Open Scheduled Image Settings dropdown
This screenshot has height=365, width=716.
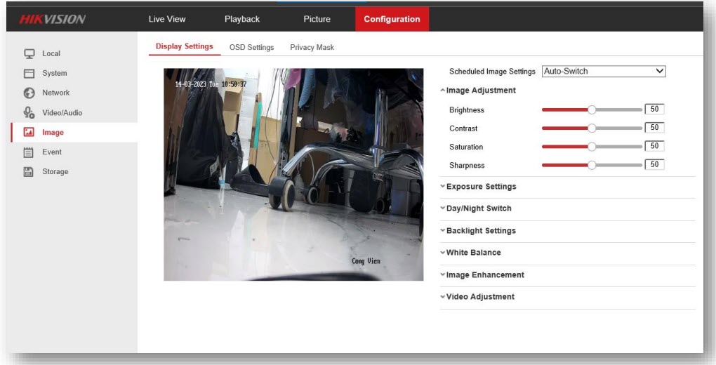(603, 71)
